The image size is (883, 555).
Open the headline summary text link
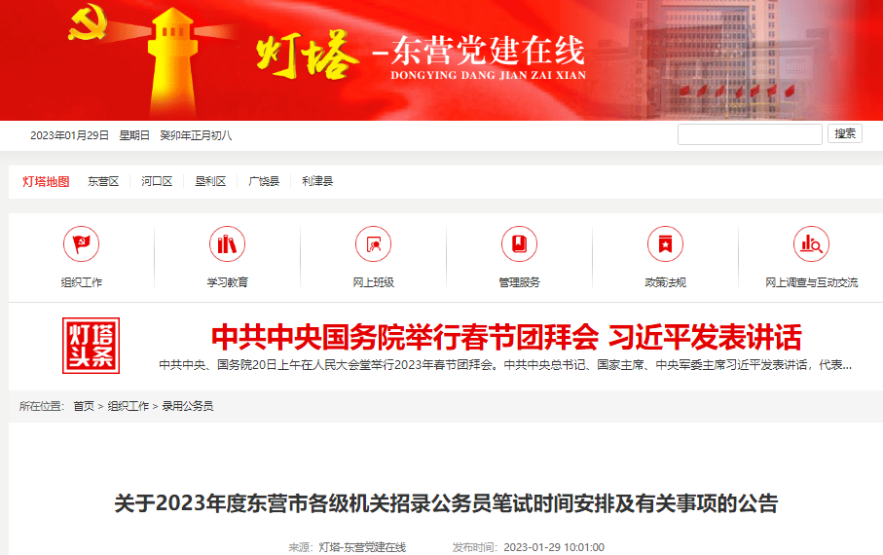pos(505,365)
